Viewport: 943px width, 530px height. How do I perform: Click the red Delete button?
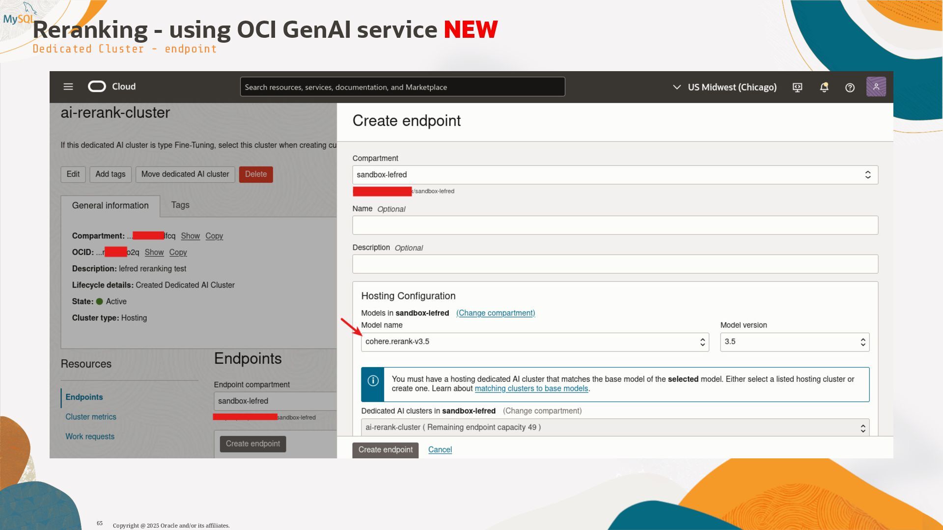click(x=255, y=174)
